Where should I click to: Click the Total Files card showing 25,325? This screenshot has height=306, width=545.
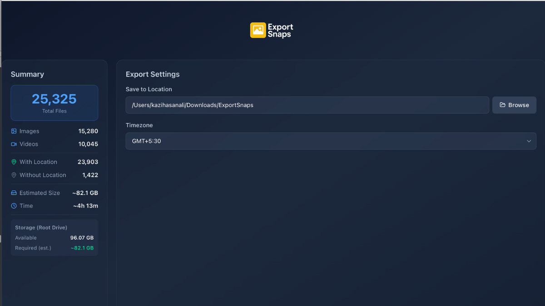pyautogui.click(x=54, y=103)
